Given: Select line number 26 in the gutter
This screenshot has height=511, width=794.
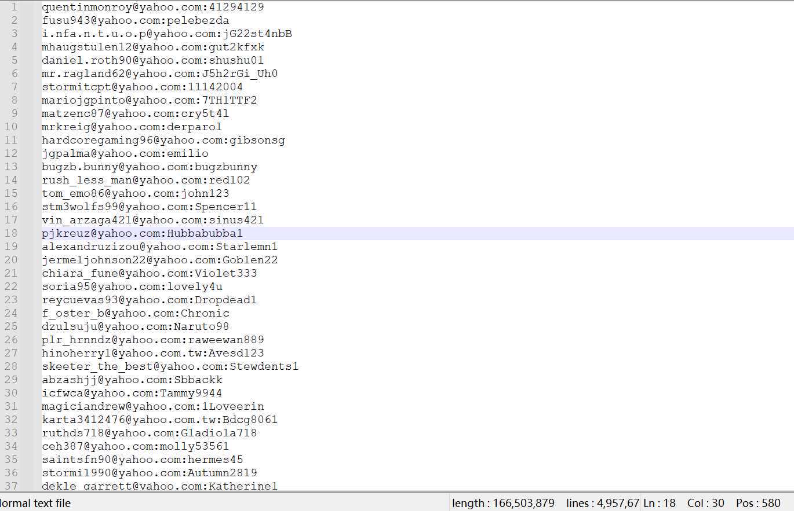Looking at the screenshot, I should click(x=11, y=340).
